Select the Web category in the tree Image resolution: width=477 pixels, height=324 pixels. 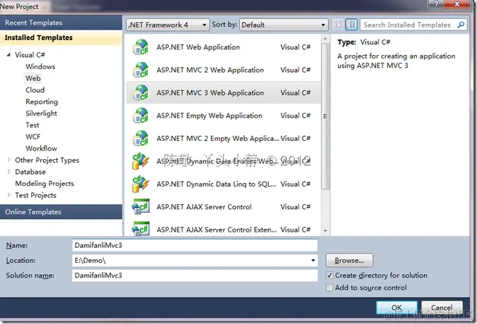33,78
